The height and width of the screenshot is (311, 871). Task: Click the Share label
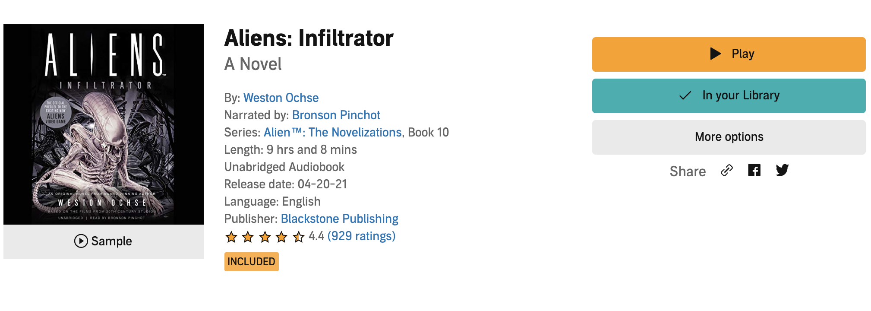click(688, 171)
